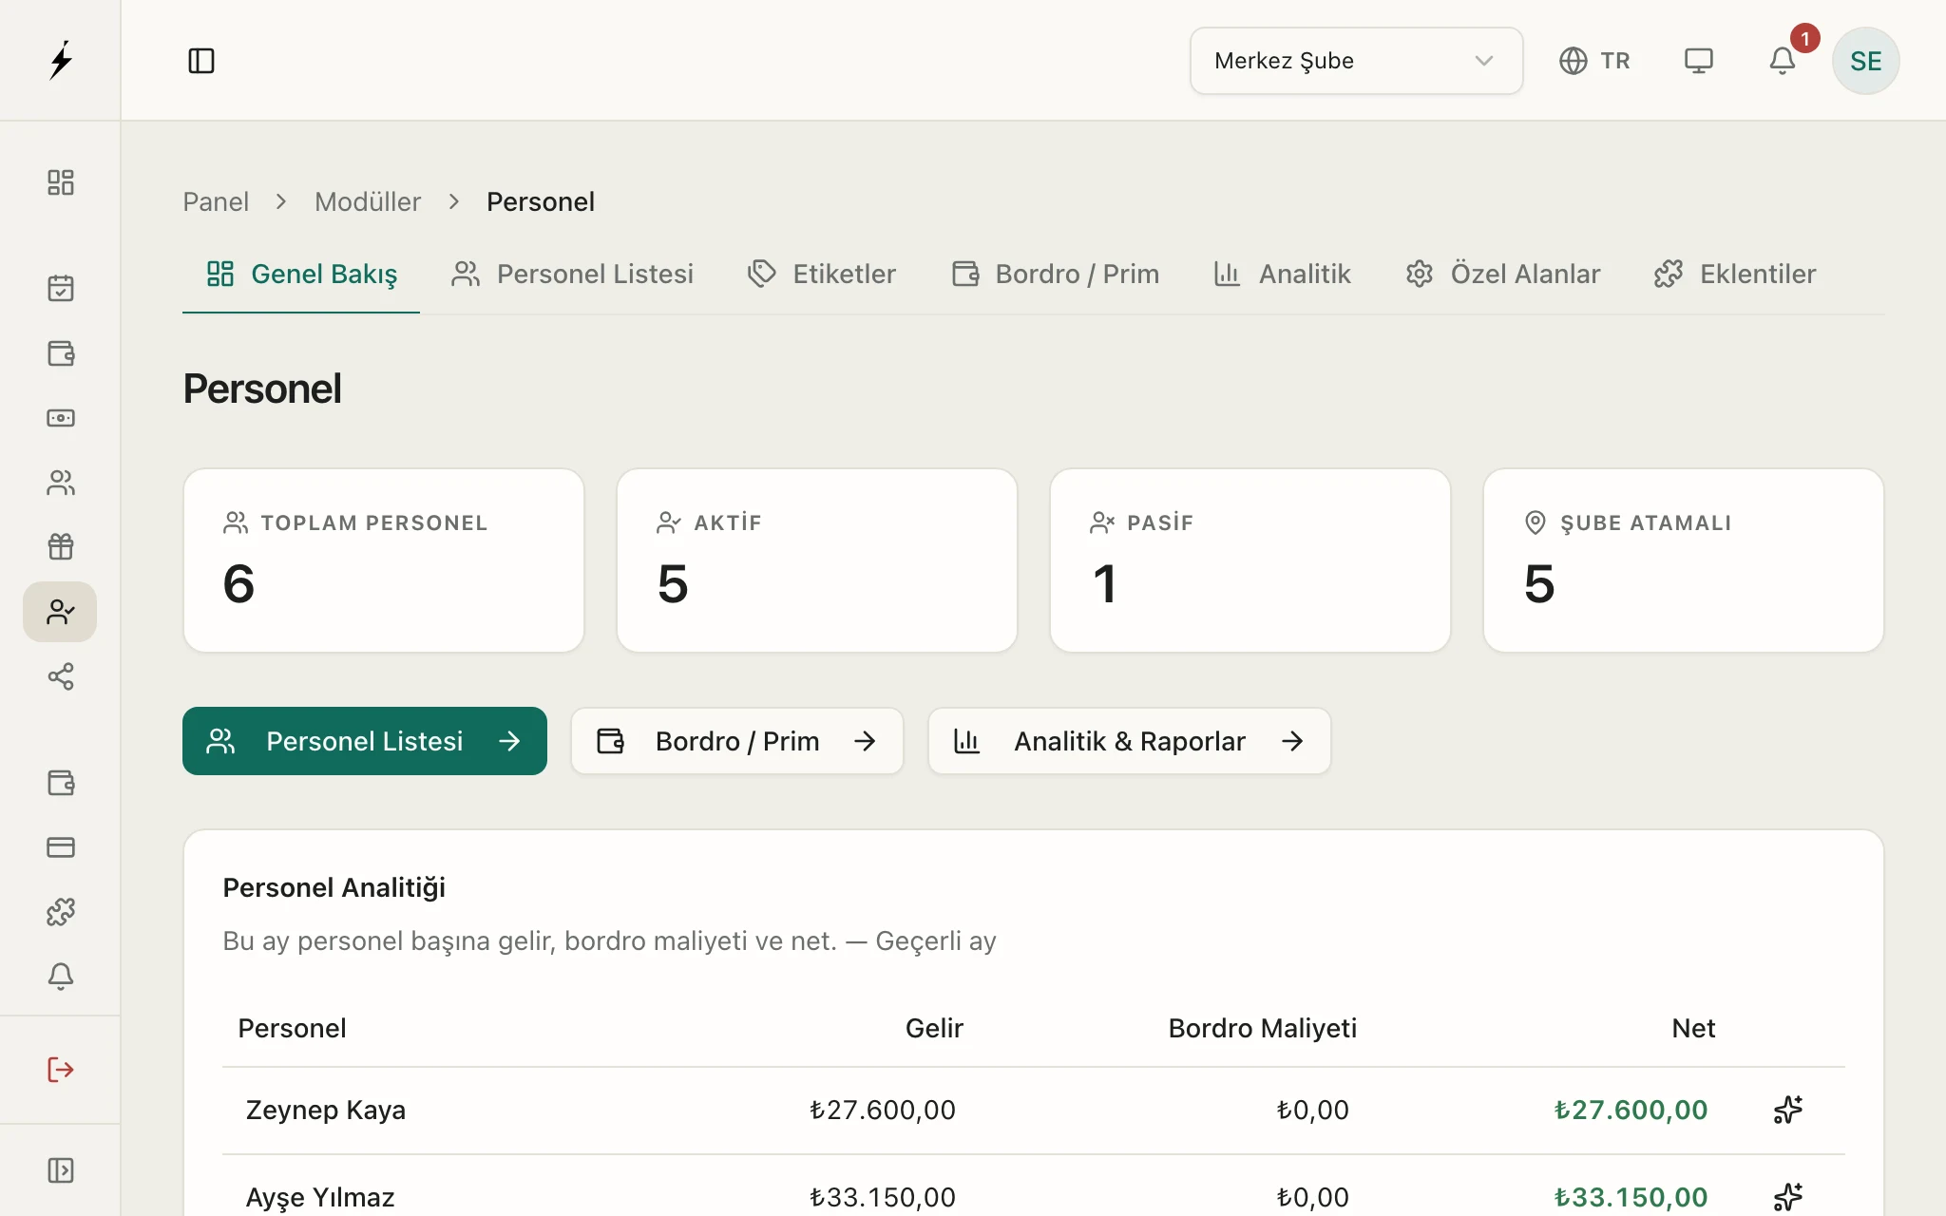This screenshot has width=1946, height=1216.
Task: Click the monitor display theme icon
Action: point(1699,61)
